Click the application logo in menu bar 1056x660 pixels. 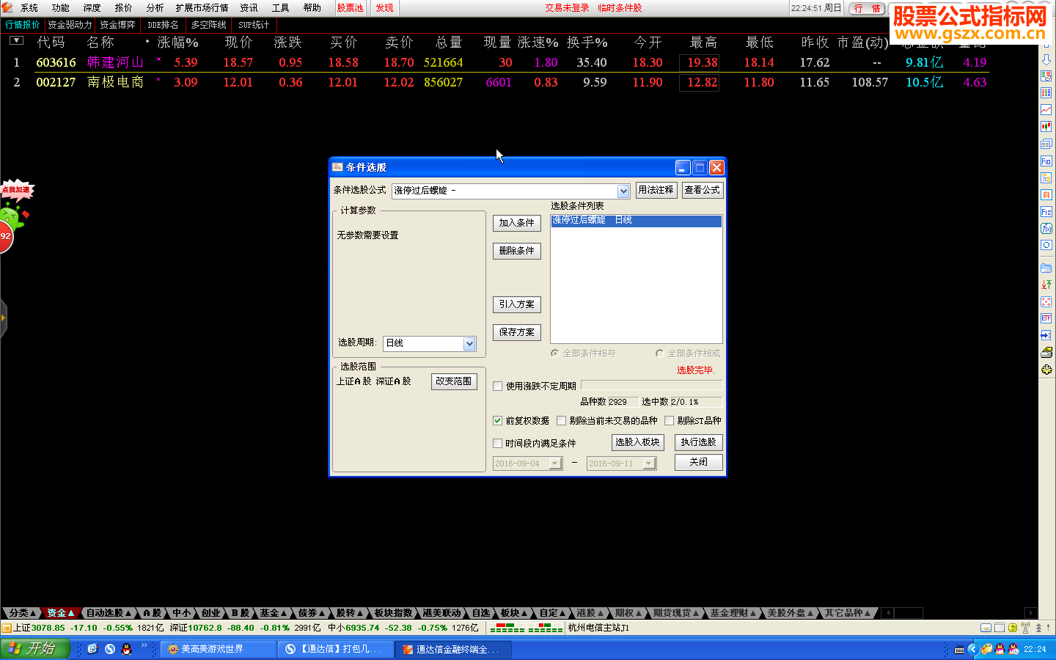(7, 7)
